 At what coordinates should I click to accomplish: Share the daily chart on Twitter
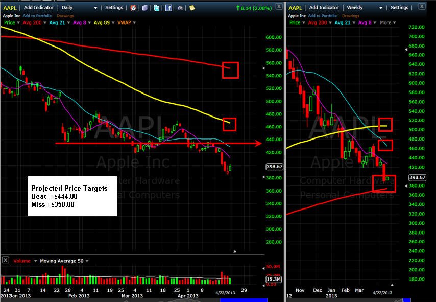tap(157, 8)
